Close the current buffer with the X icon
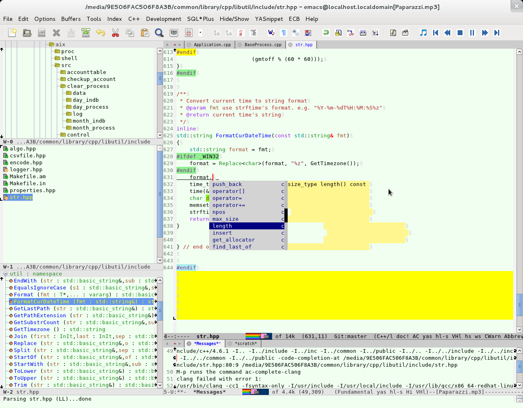 (56, 33)
